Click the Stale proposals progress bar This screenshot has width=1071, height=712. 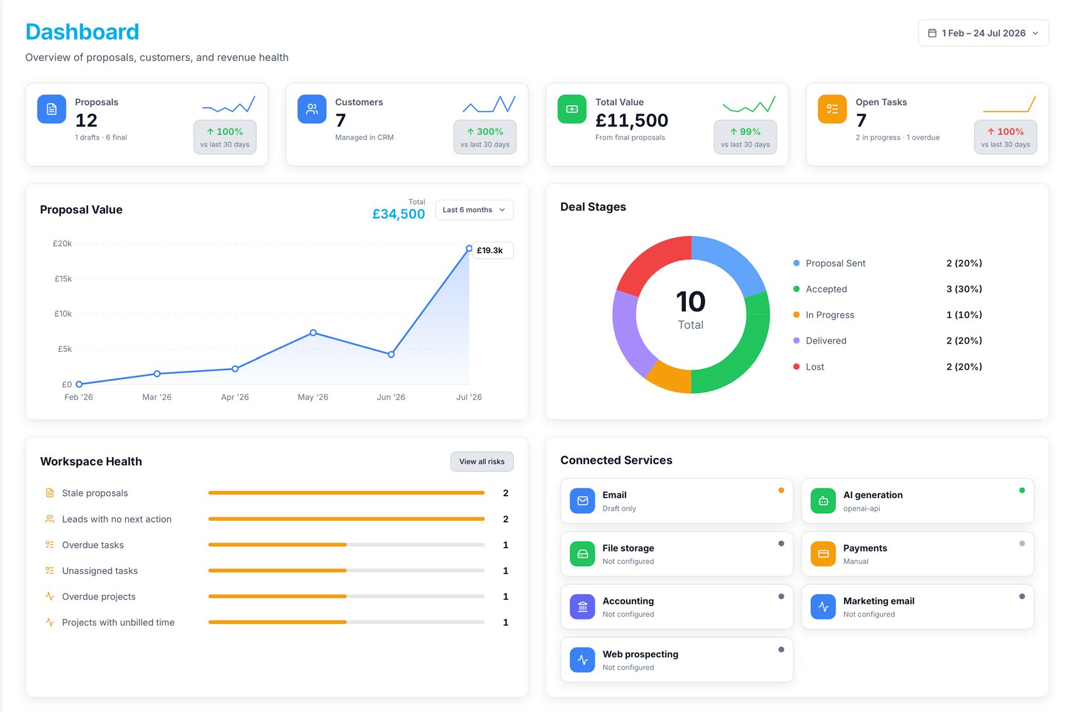(346, 493)
